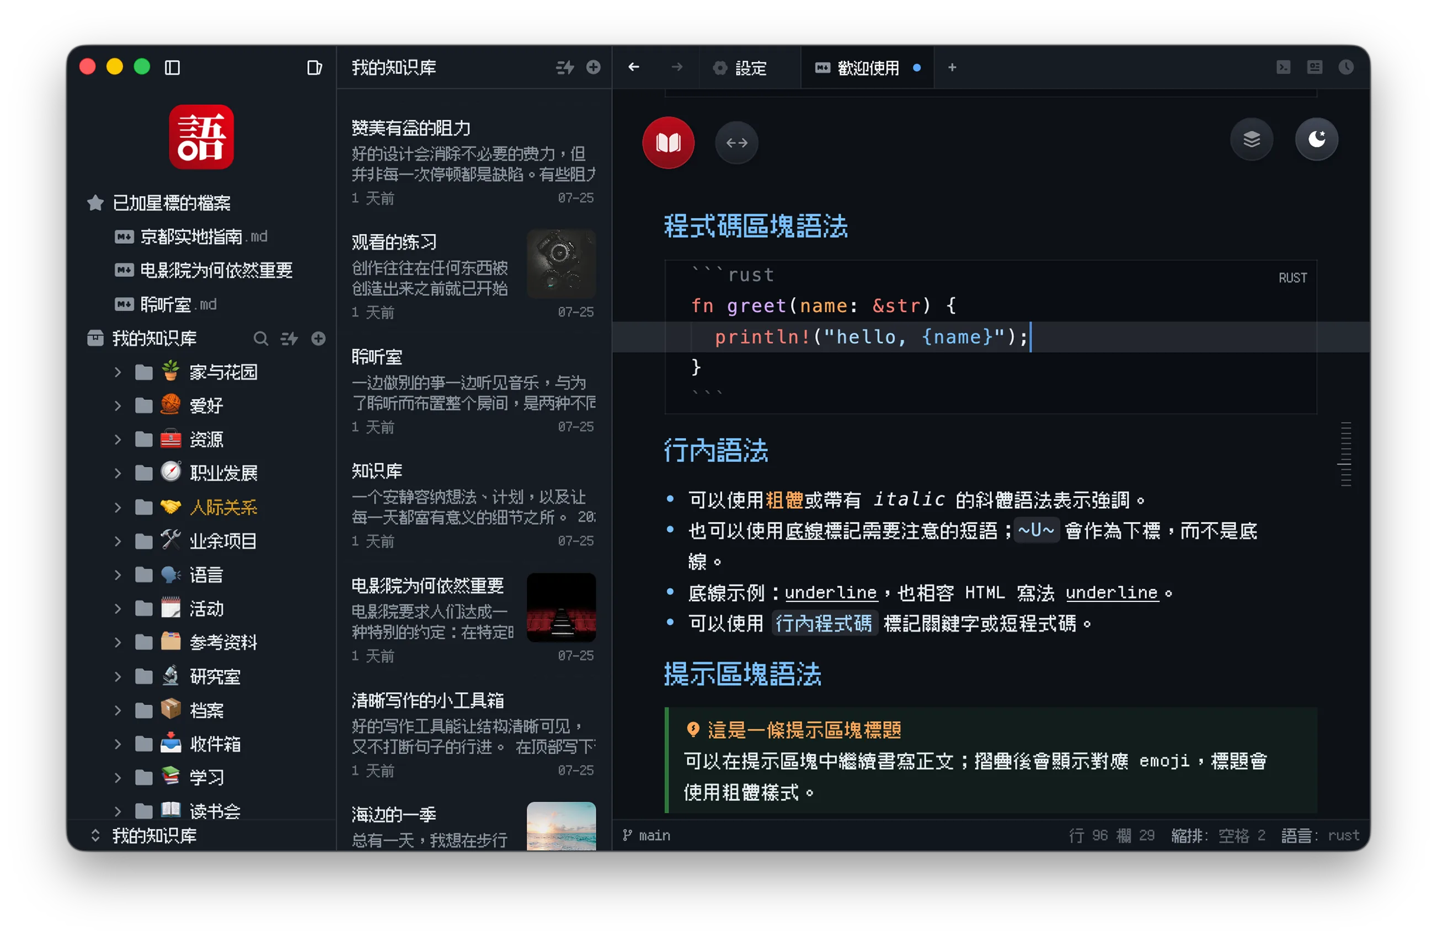Screen dimensions: 1437x939
Task: Click the inline code 行內程式碼
Action: pos(824,623)
